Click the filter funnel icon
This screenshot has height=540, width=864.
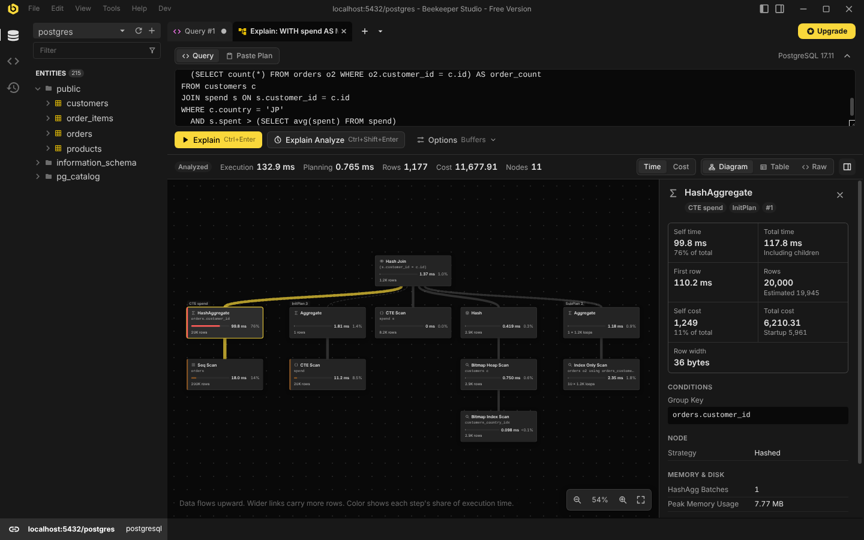(152, 50)
